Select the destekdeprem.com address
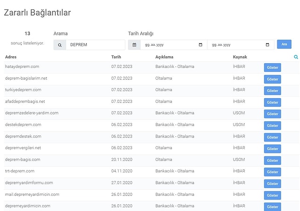The width and height of the screenshot is (300, 211). click(23, 125)
